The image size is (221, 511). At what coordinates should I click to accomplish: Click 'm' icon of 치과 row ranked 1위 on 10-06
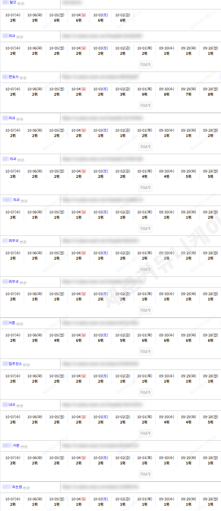tap(23, 201)
